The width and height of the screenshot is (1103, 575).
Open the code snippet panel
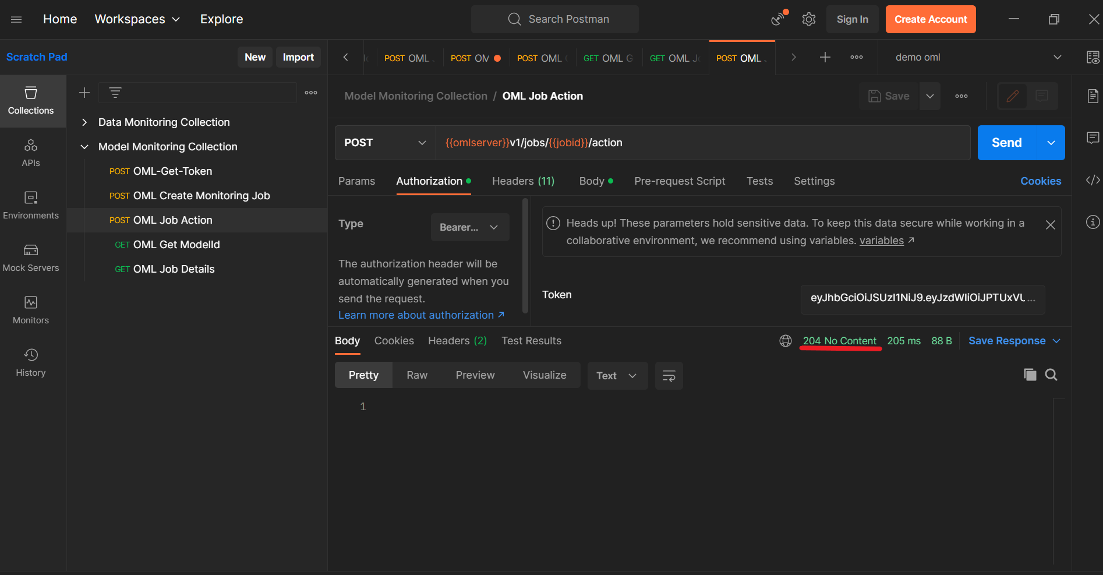pos(1093,180)
